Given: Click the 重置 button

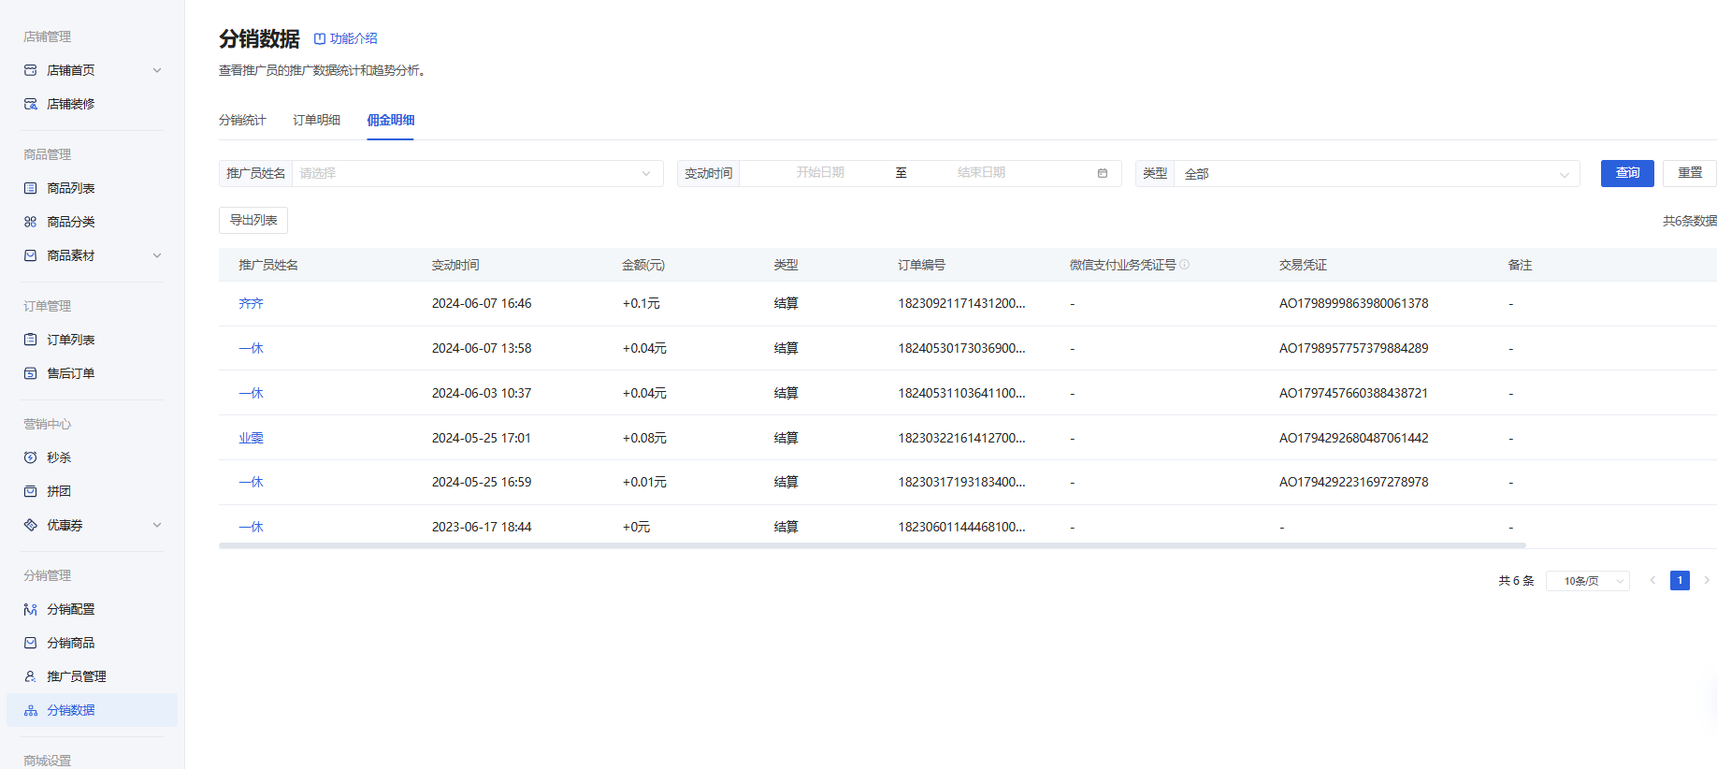Looking at the screenshot, I should 1690,173.
